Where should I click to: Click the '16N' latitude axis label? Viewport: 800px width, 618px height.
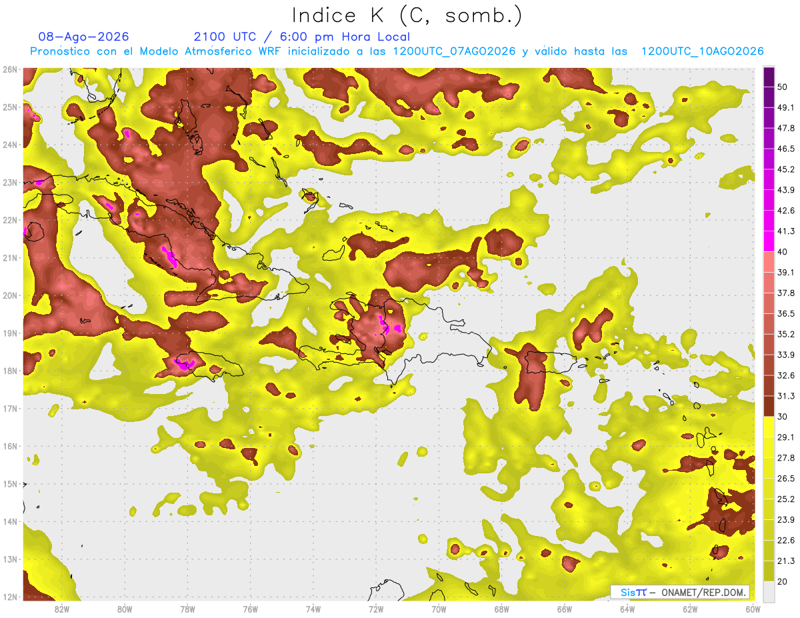coord(9,446)
